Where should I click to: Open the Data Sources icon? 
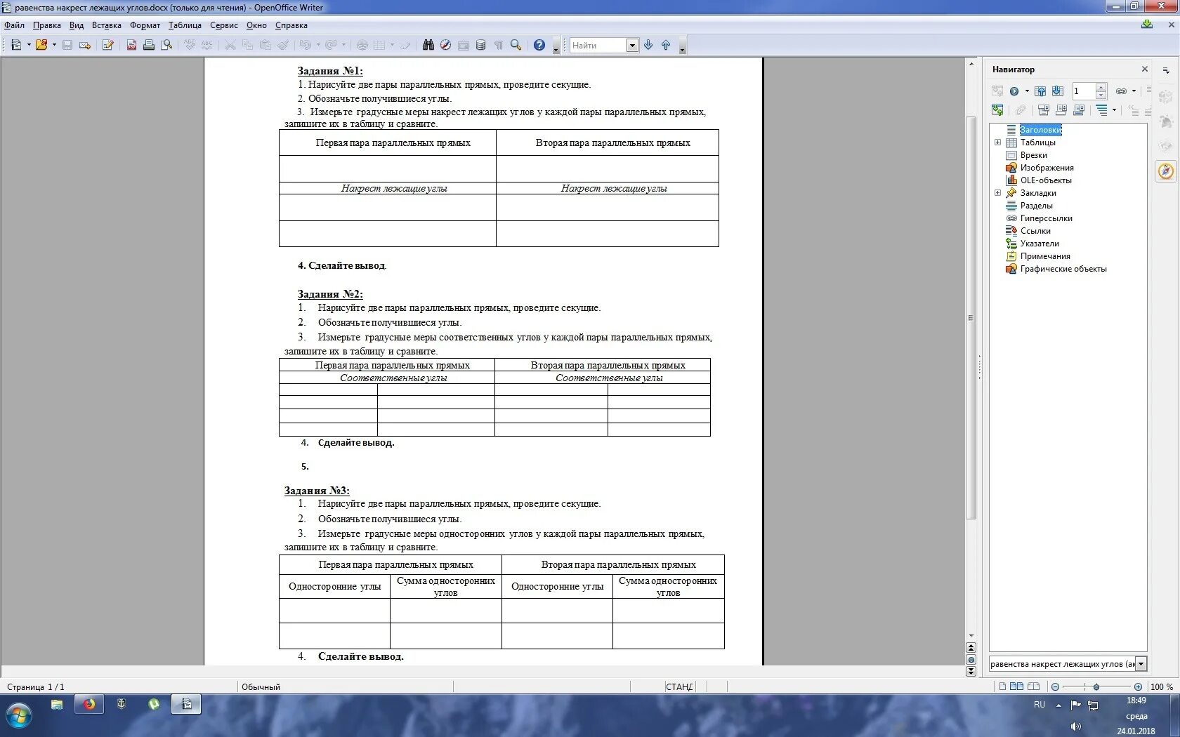pos(480,45)
